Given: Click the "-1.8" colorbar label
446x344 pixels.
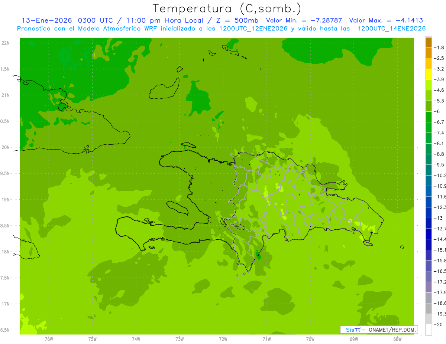Looking at the screenshot, I should pos(439,47).
